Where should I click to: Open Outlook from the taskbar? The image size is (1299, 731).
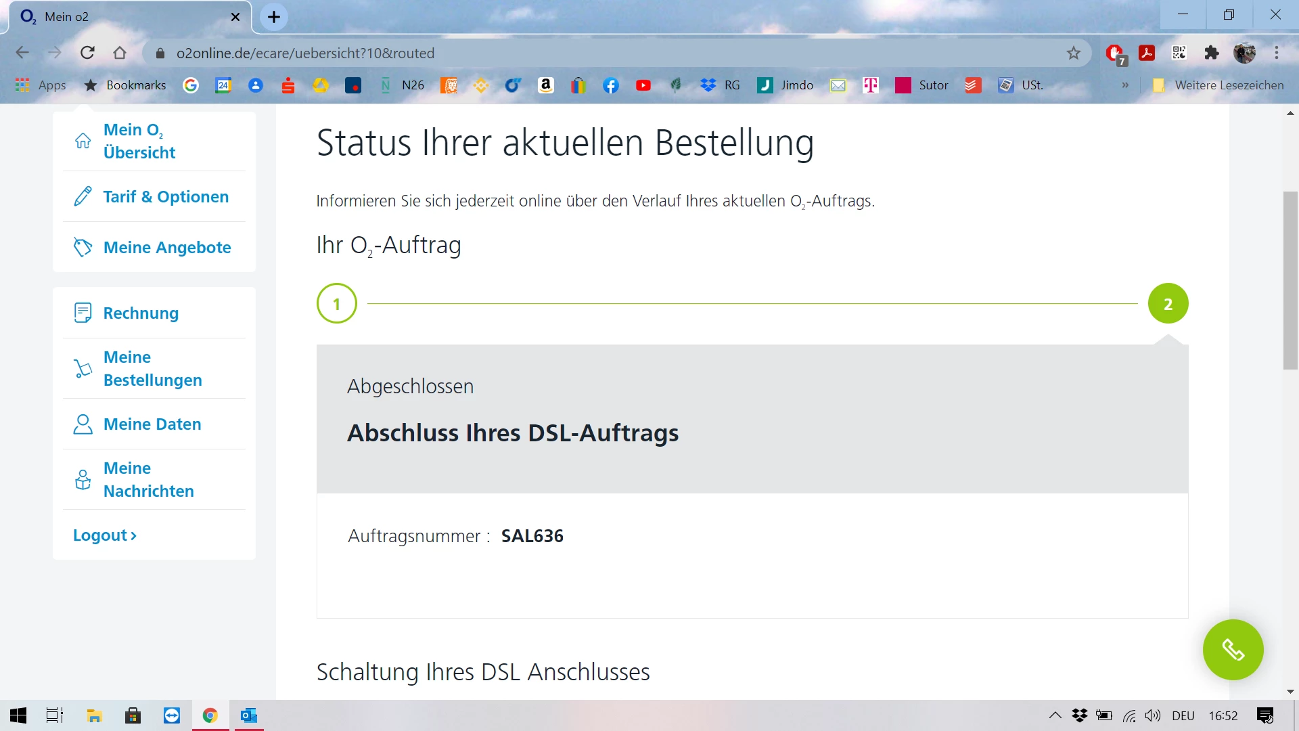tap(249, 715)
